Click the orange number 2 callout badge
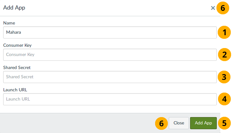This screenshot has height=133, width=233. pos(224,54)
